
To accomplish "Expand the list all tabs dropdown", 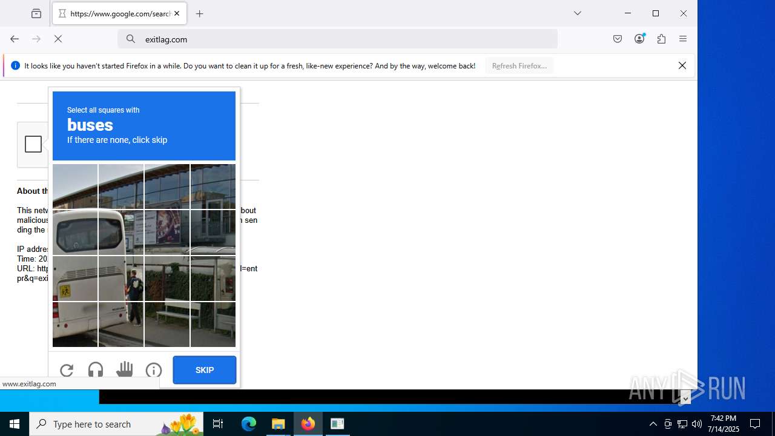I will (578, 13).
